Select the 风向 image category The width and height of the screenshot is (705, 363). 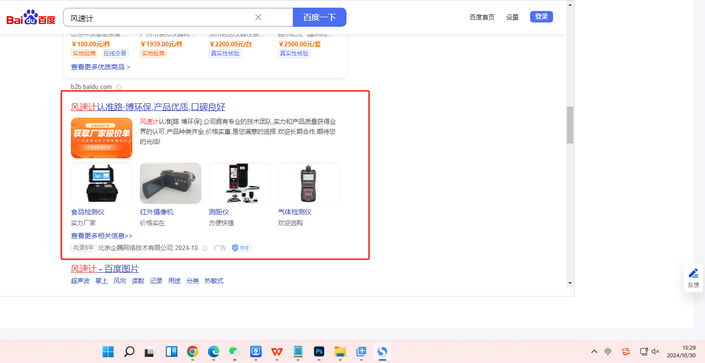120,281
